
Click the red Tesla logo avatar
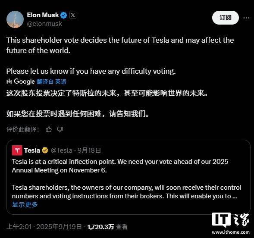pyautogui.click(x=17, y=150)
